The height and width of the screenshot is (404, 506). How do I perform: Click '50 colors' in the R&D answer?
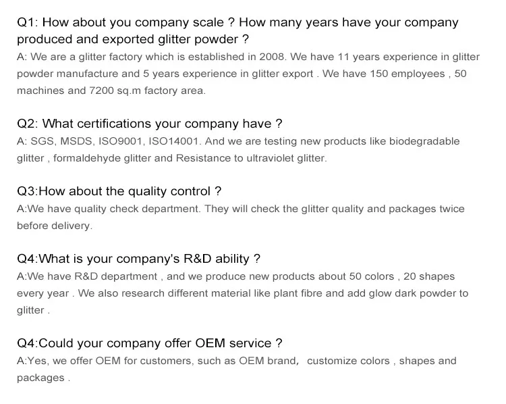click(374, 276)
